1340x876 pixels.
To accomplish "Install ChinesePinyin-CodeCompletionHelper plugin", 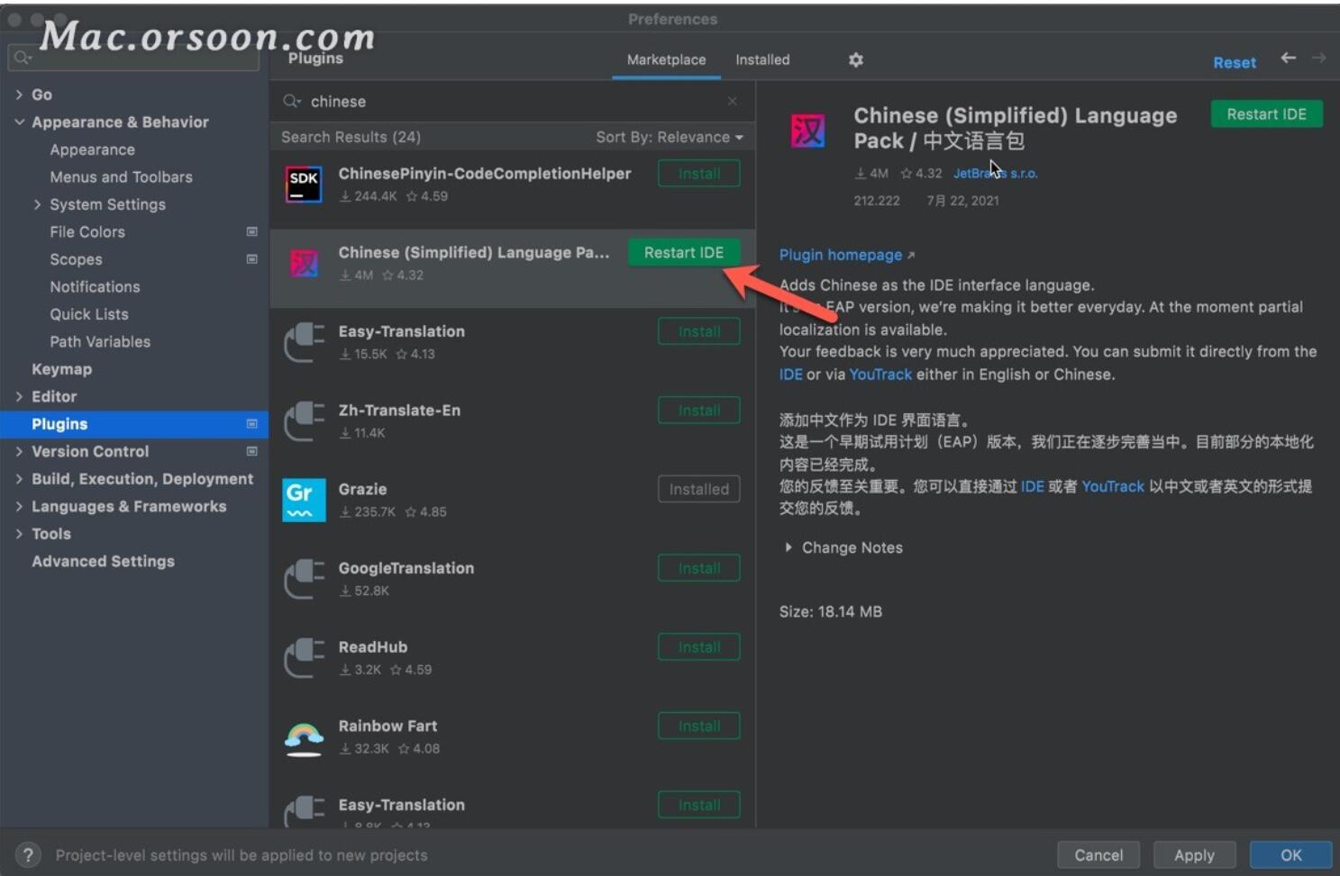I will tap(699, 174).
